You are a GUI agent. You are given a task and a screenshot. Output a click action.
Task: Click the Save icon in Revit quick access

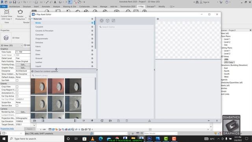15,2
